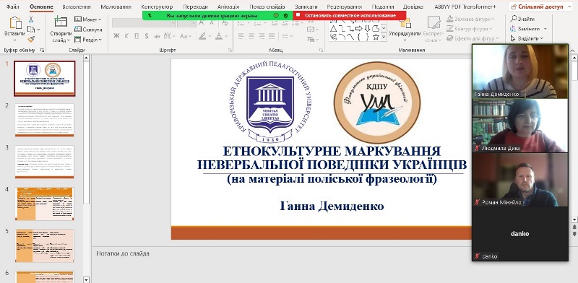This screenshot has height=283, width=578.
Task: Align text left in paragraph group
Action: pos(241,36)
